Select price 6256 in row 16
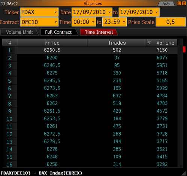Screen dimensions: 187x176 pyautogui.click(x=52, y=164)
